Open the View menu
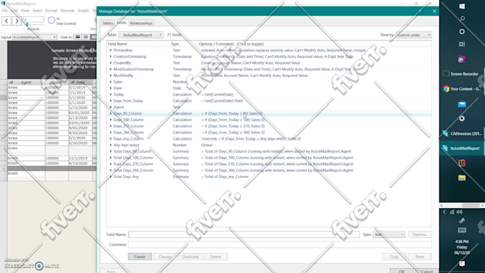The height and width of the screenshot is (273, 485). [25, 11]
